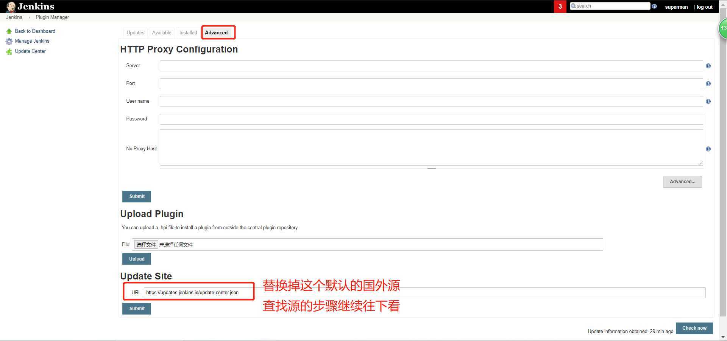The width and height of the screenshot is (727, 341).
Task: Click the Update Center puzzle icon
Action: [9, 51]
